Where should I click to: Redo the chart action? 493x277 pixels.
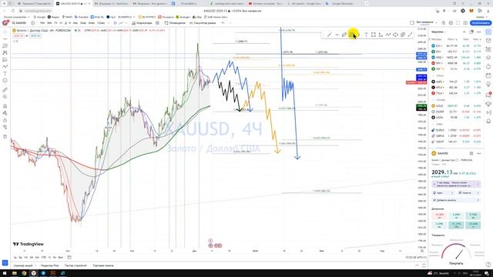pos(230,23)
